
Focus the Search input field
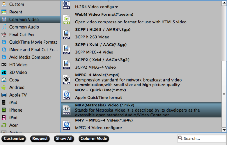click(x=202, y=138)
